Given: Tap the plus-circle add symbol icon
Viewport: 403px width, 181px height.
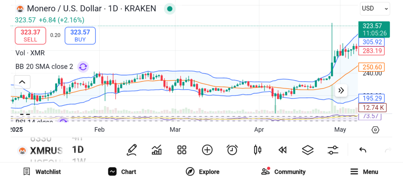Looking at the screenshot, I should tap(207, 150).
